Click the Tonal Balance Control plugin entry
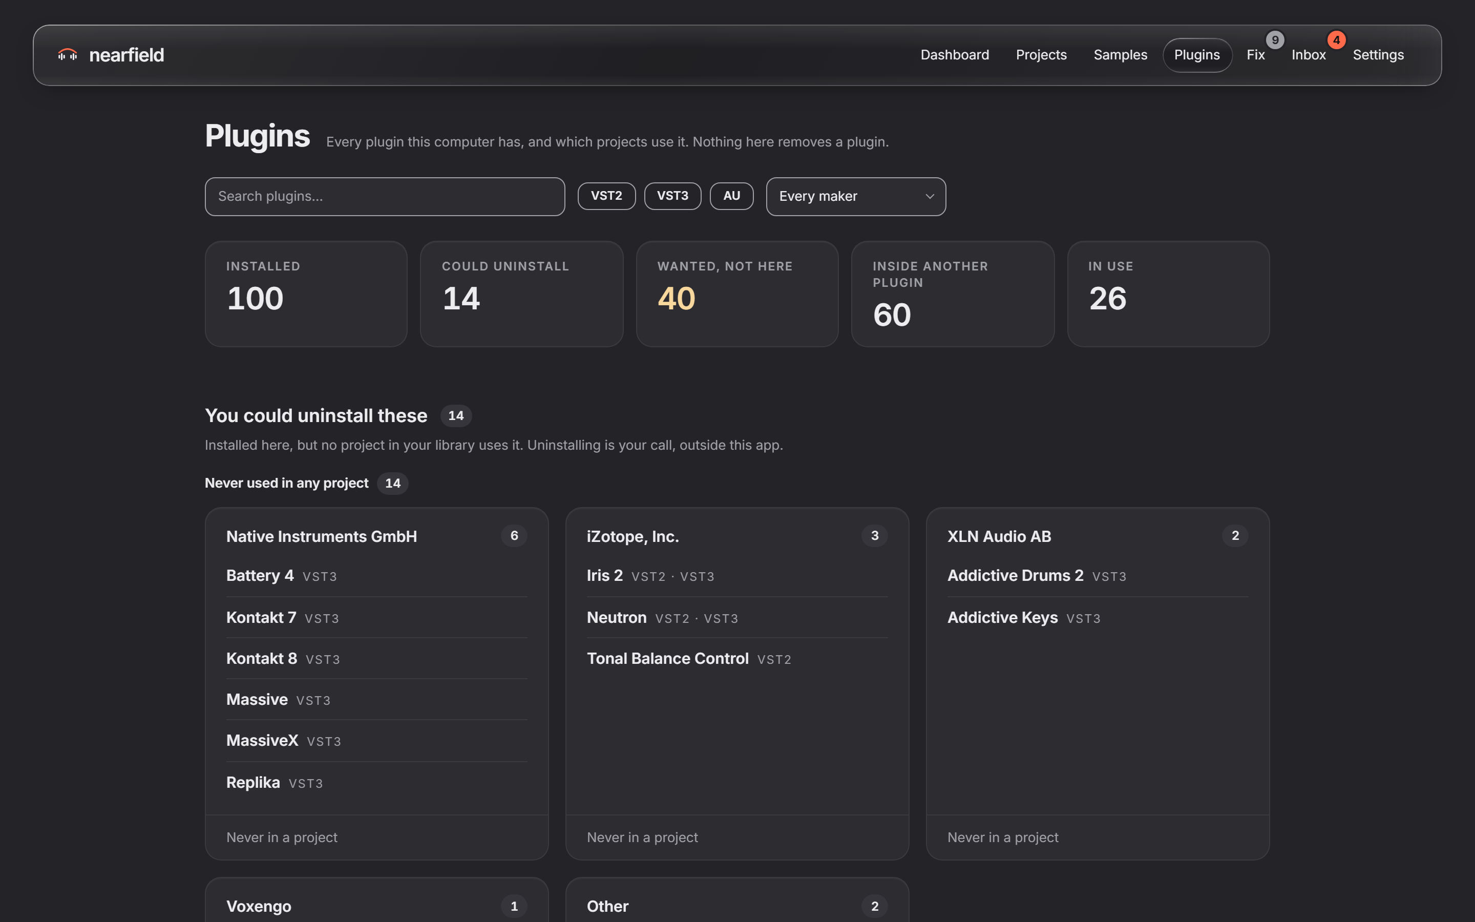This screenshot has height=922, width=1475. [737, 659]
